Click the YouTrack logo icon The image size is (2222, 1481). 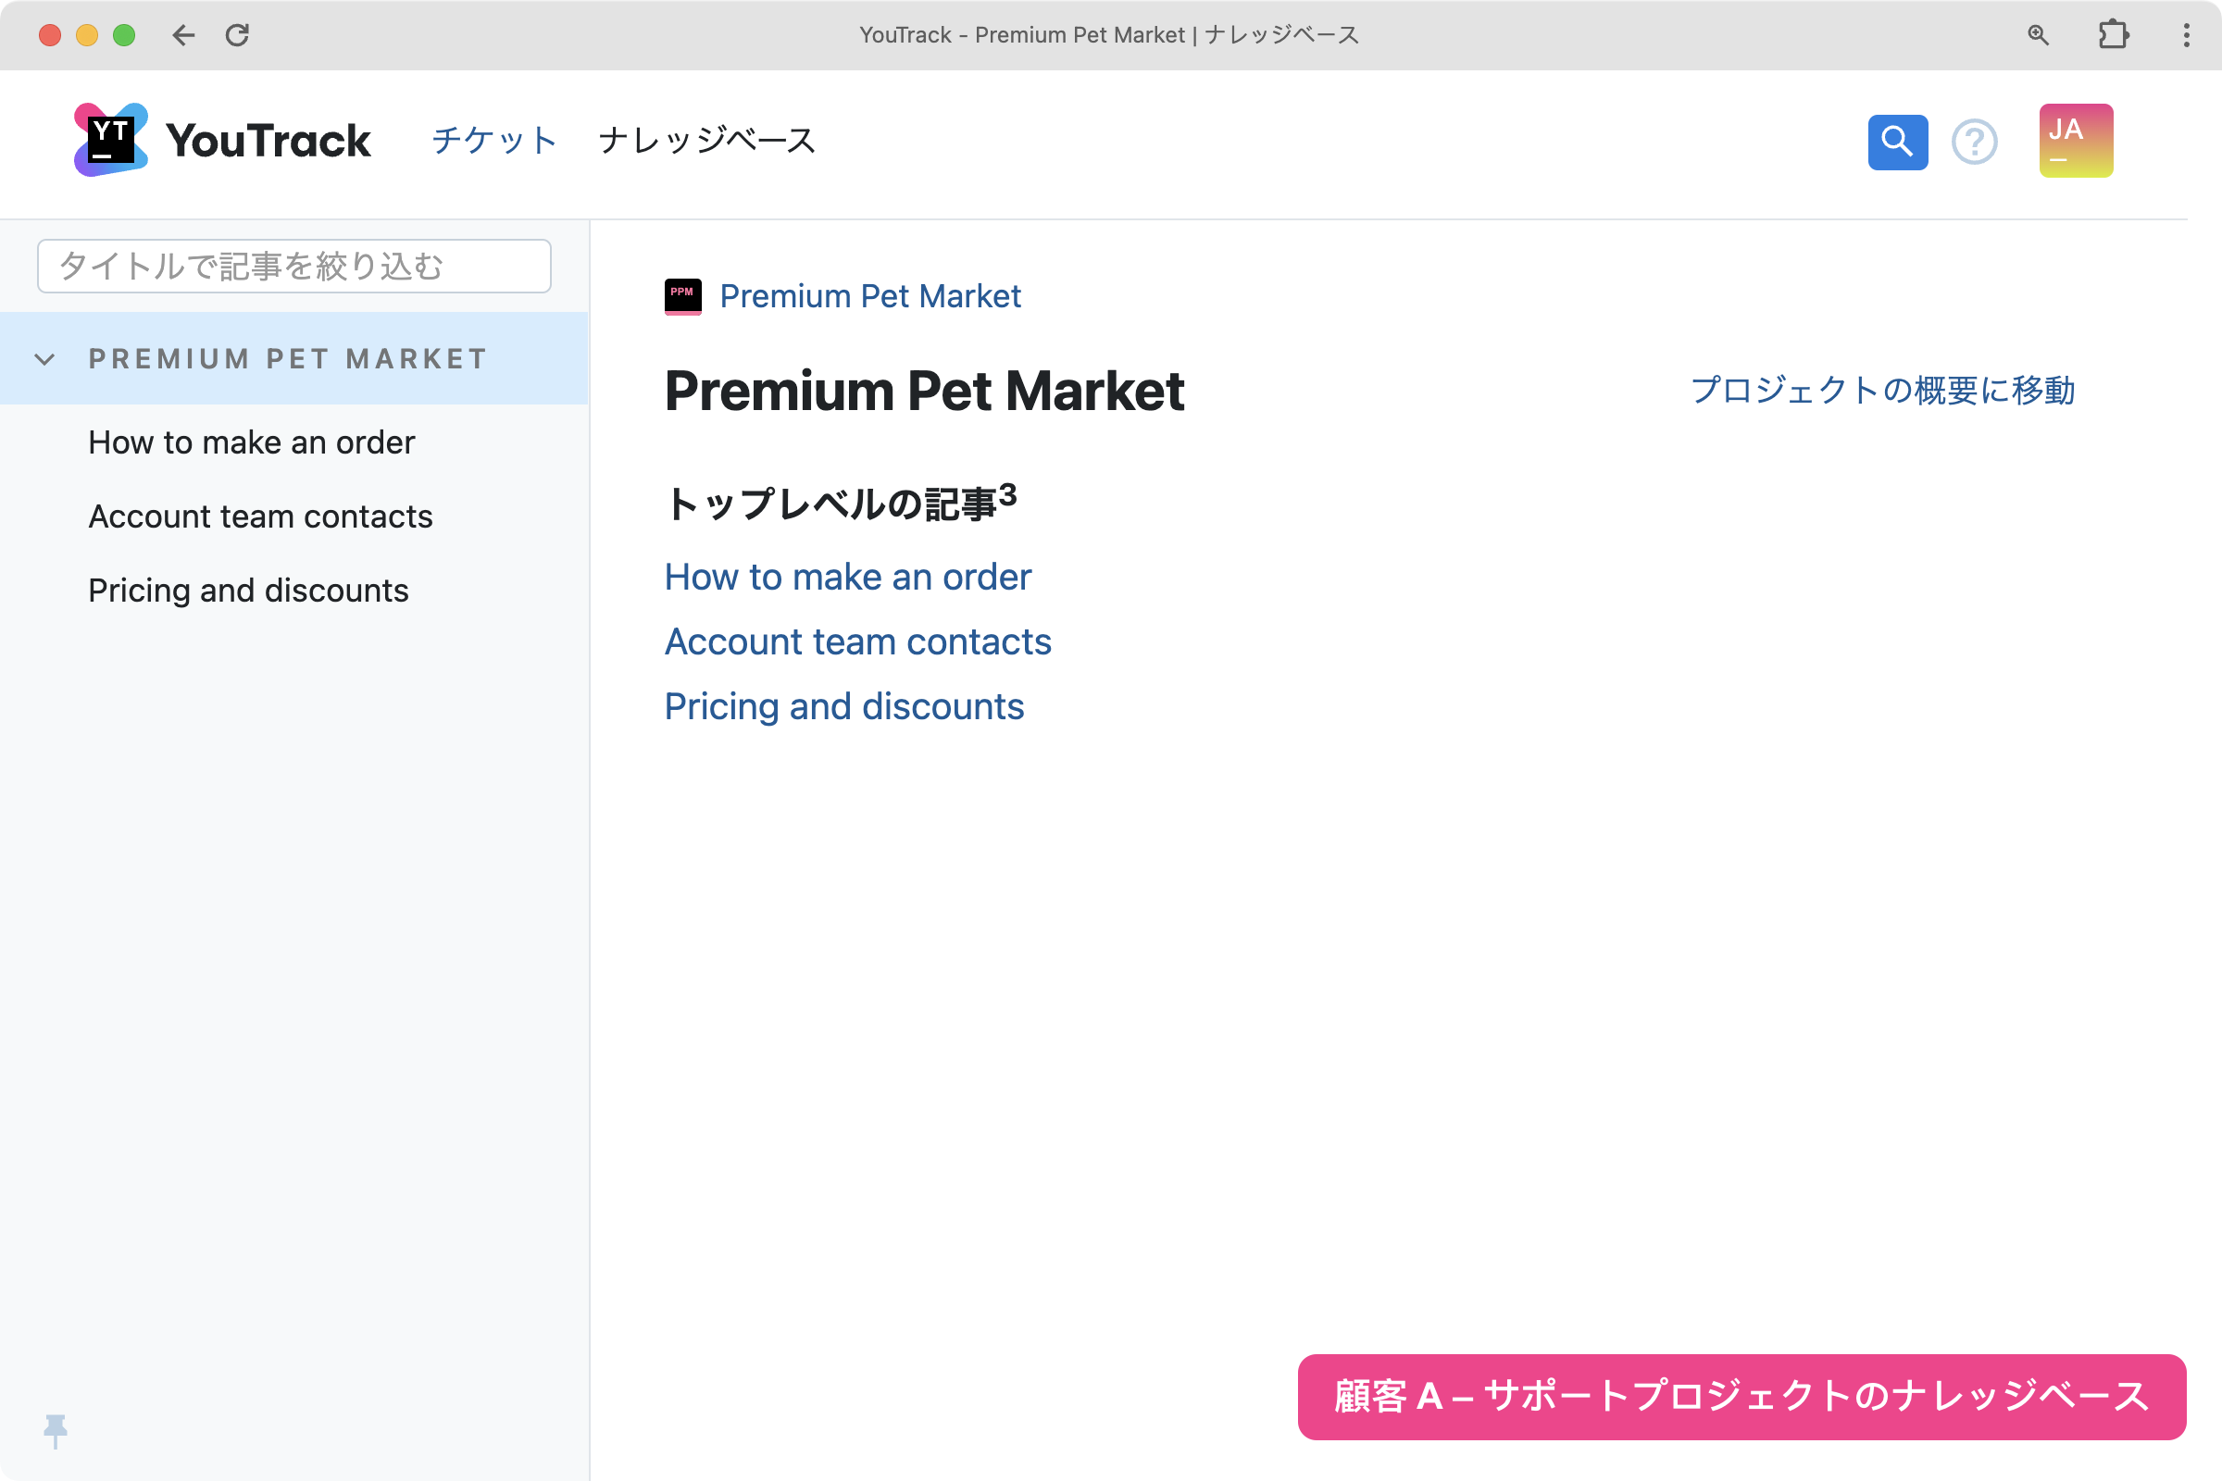click(x=110, y=140)
